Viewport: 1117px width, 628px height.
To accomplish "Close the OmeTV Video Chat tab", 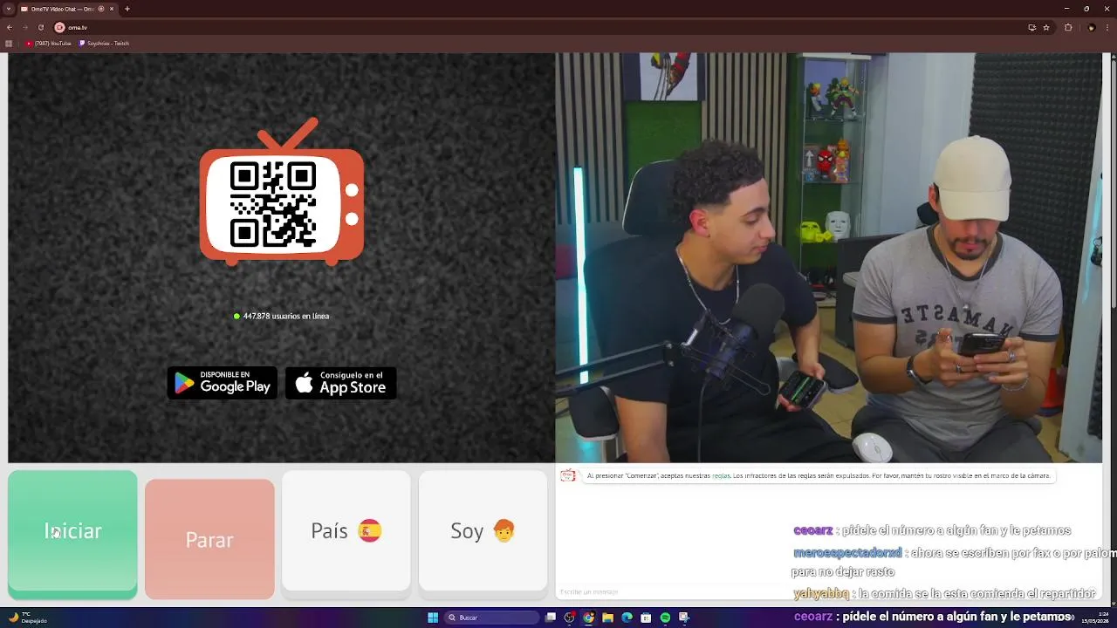I will [112, 9].
